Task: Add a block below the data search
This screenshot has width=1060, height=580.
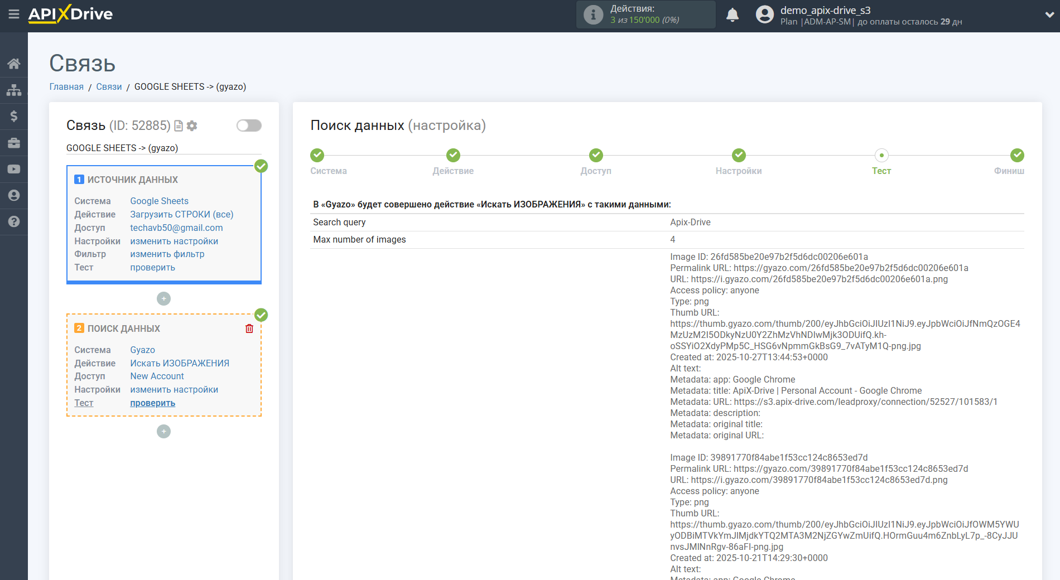Action: [163, 432]
